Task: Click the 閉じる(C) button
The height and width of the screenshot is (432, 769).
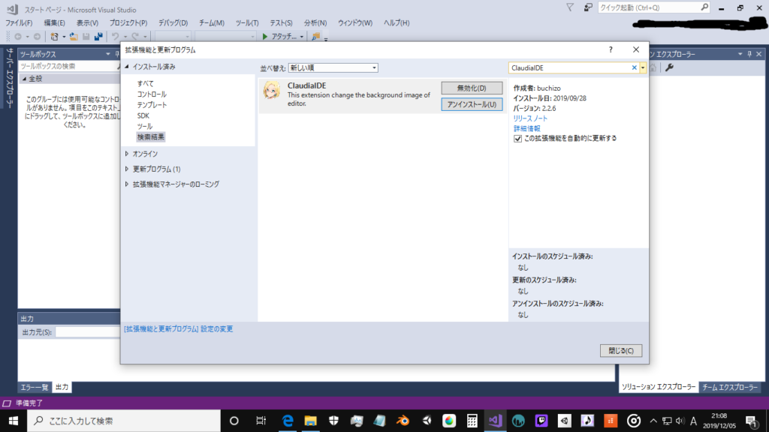Action: click(x=621, y=351)
